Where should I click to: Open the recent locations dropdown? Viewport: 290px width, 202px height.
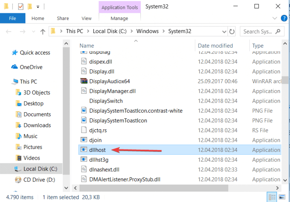pyautogui.click(x=33, y=32)
